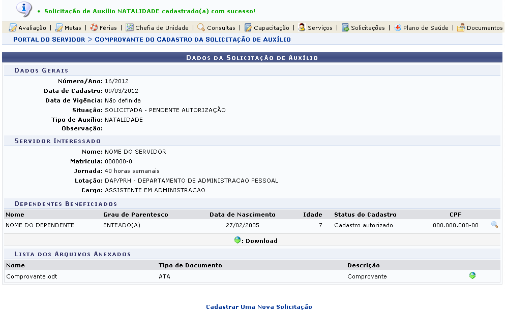
Task: Download the Comprovante.odt attachment
Action: [472, 275]
